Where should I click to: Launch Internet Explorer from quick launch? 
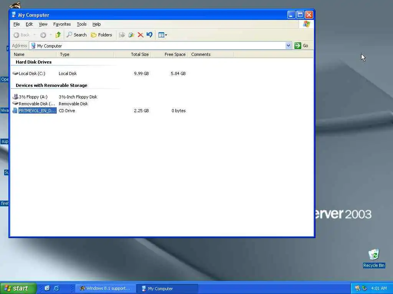tap(56, 288)
